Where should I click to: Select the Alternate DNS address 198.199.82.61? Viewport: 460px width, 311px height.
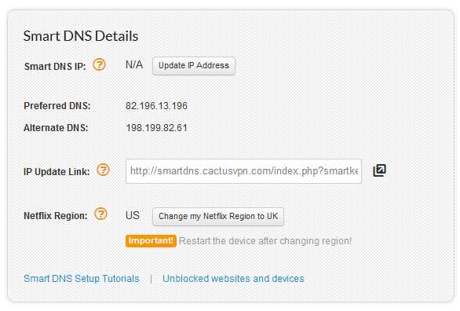click(x=156, y=128)
